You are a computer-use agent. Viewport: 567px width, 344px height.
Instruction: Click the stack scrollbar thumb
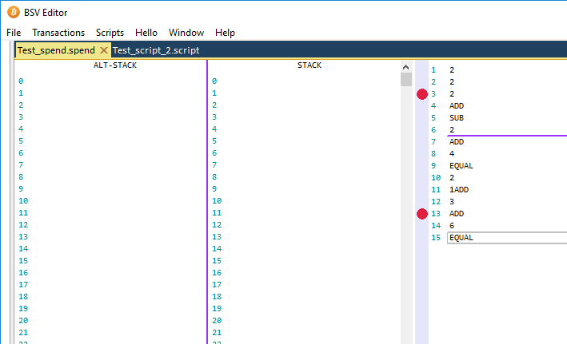(x=406, y=79)
